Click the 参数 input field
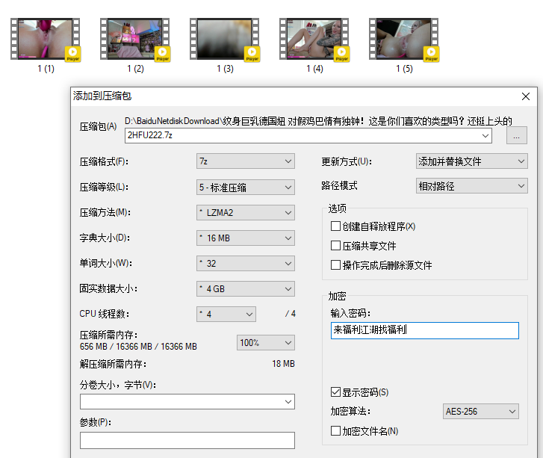543x458 pixels. (187, 440)
